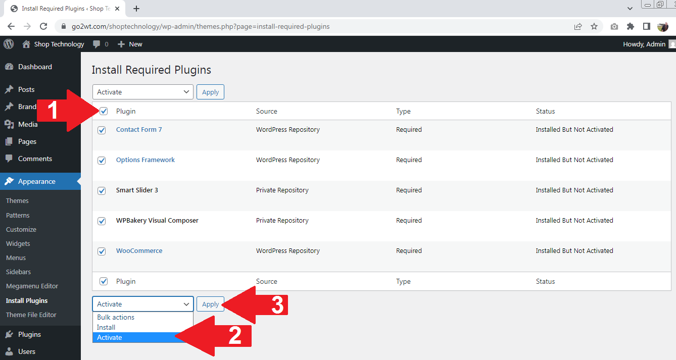The height and width of the screenshot is (360, 676).
Task: Choose Install option in dropdown list
Action: click(143, 327)
